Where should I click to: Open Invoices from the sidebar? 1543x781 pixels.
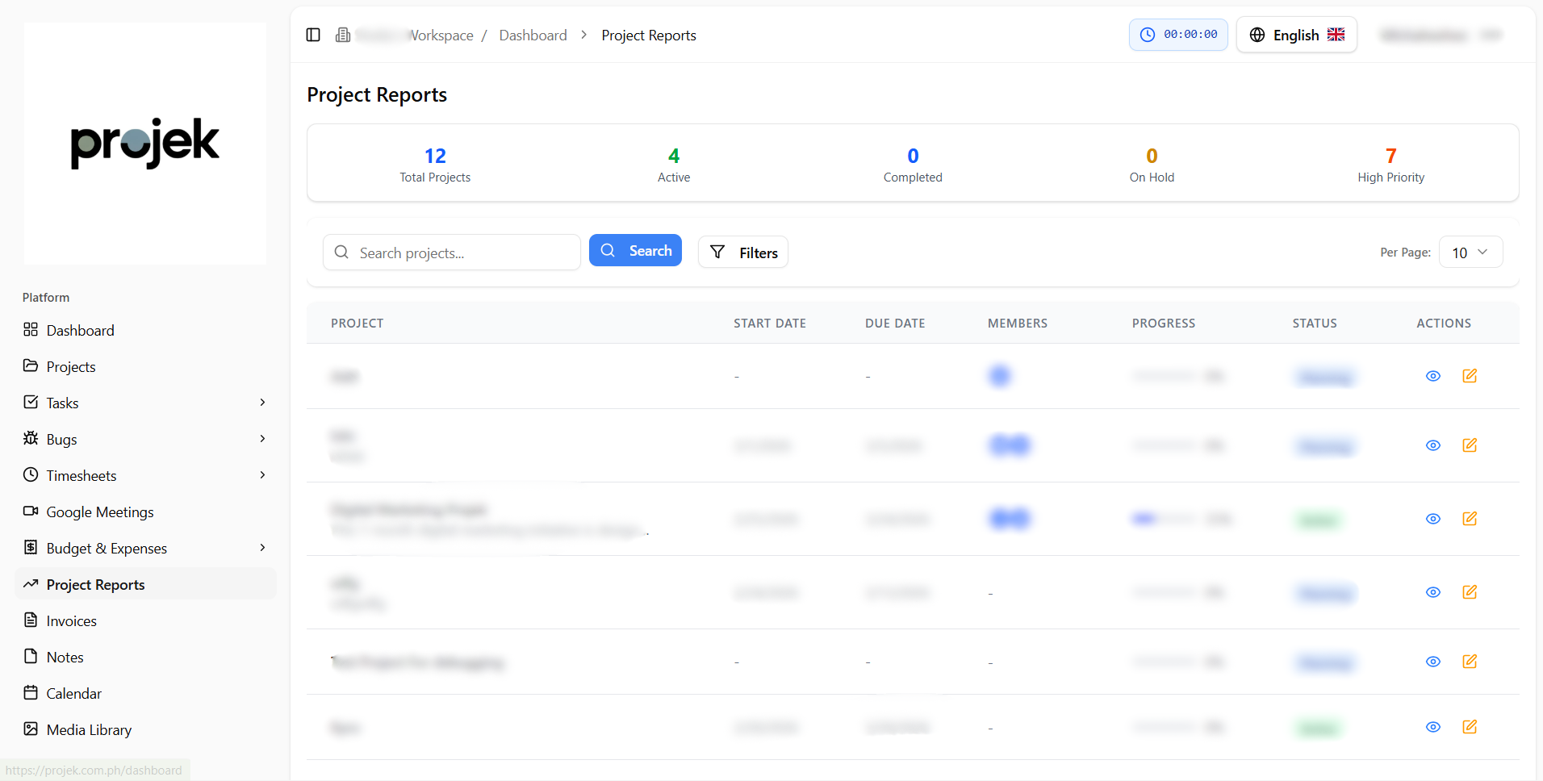point(71,620)
